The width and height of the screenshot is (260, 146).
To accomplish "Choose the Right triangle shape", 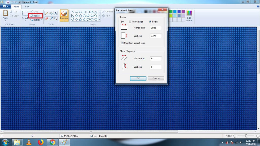I will pos(73,16).
